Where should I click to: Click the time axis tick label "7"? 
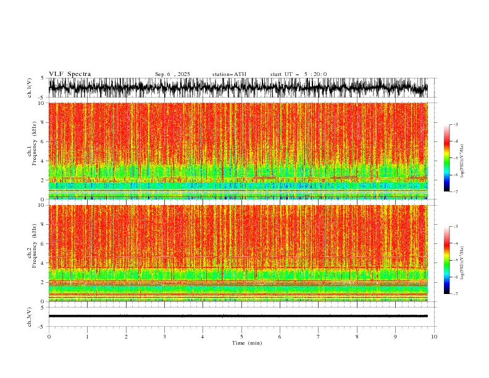point(319,337)
